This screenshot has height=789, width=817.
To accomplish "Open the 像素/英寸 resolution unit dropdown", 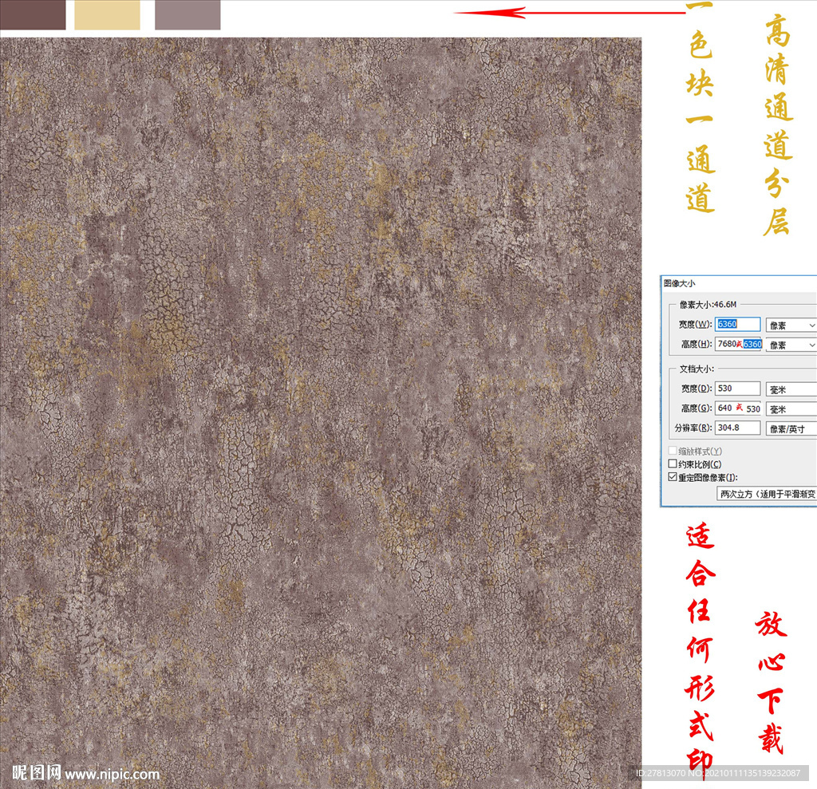I will pyautogui.click(x=791, y=429).
